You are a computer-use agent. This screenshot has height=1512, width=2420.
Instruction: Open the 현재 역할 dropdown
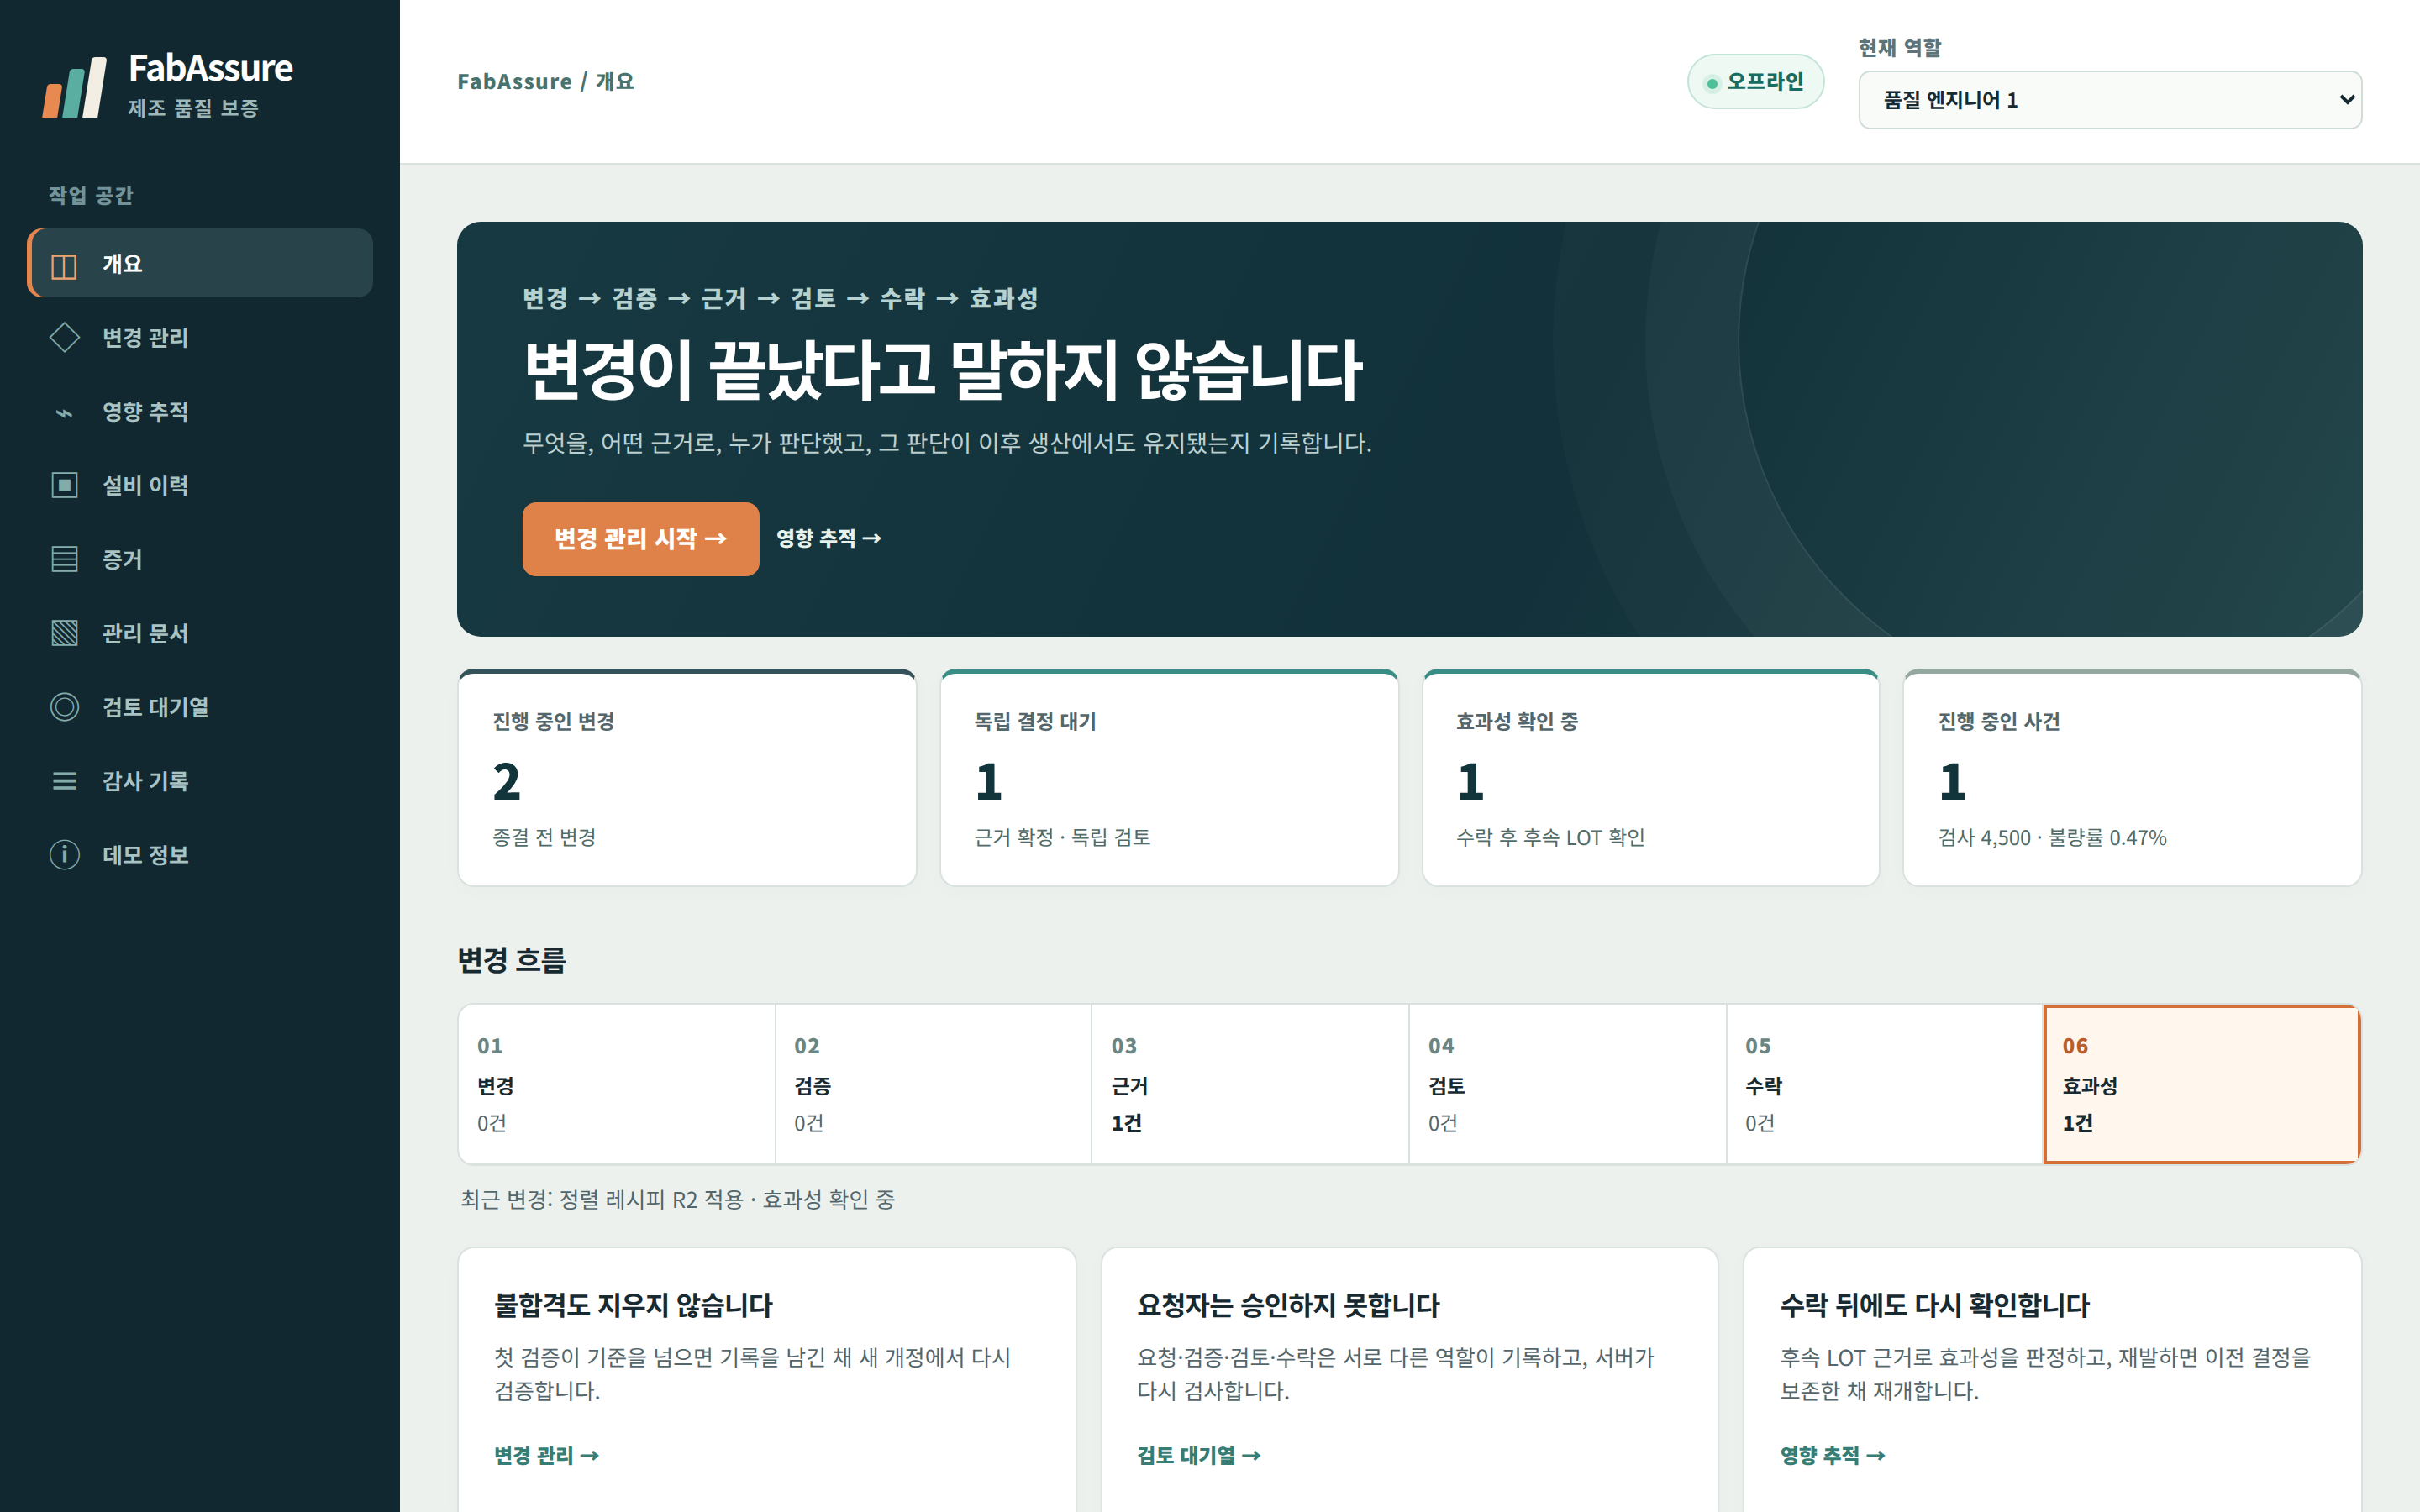[x=2110, y=100]
